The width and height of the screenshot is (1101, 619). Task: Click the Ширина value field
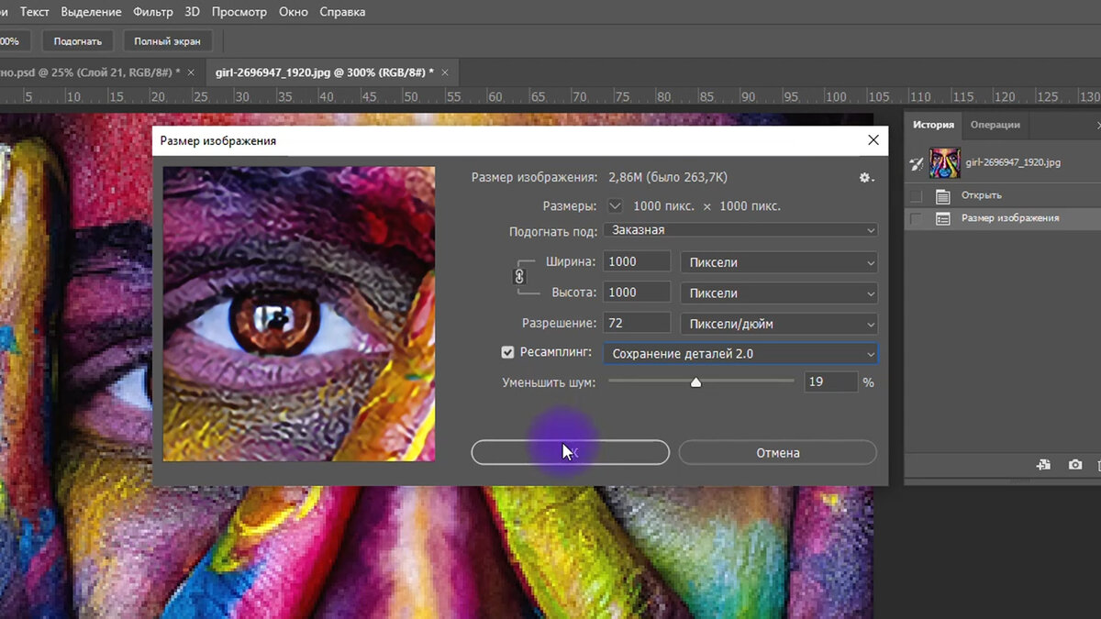click(x=637, y=262)
